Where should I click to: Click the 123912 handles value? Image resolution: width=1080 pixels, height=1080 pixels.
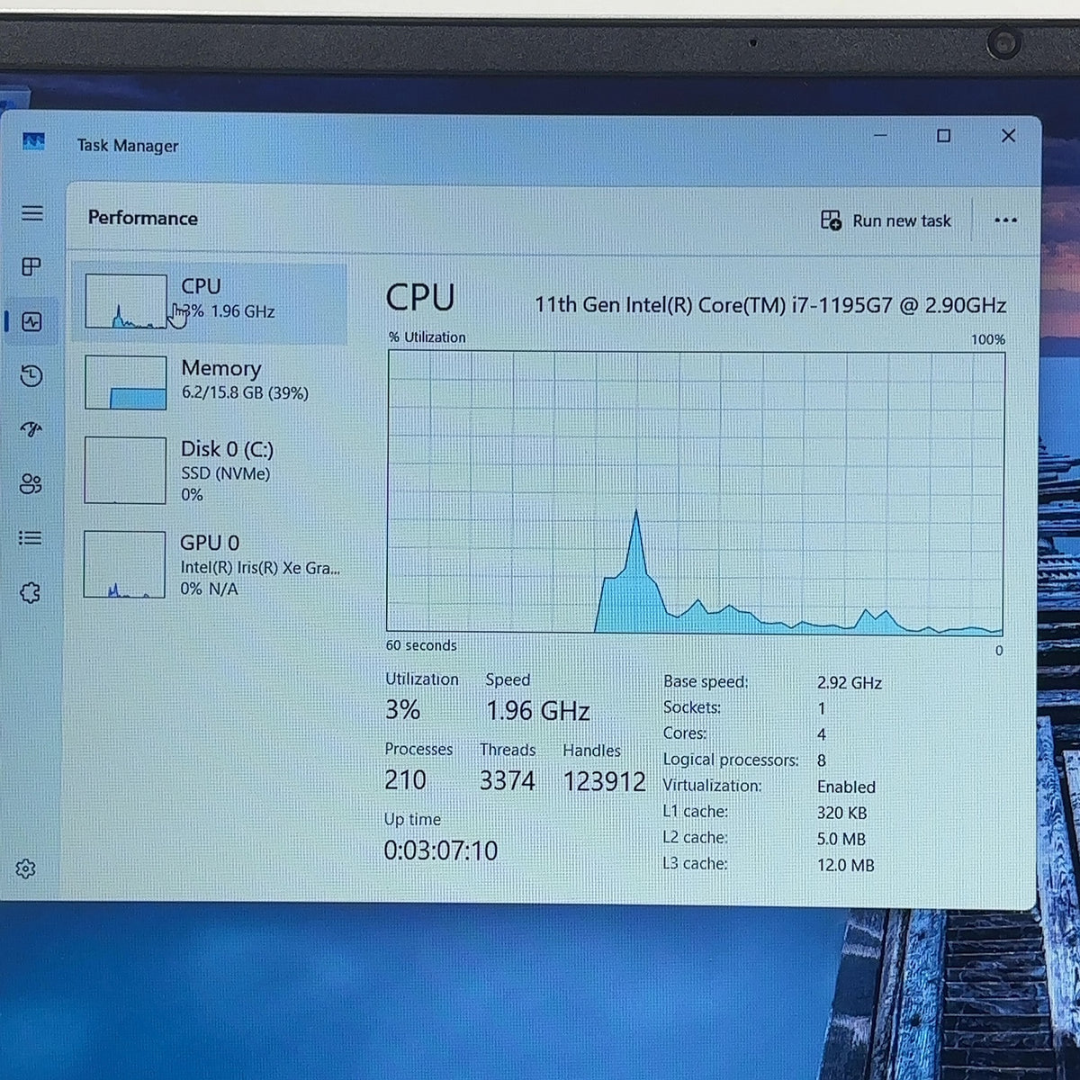[604, 781]
